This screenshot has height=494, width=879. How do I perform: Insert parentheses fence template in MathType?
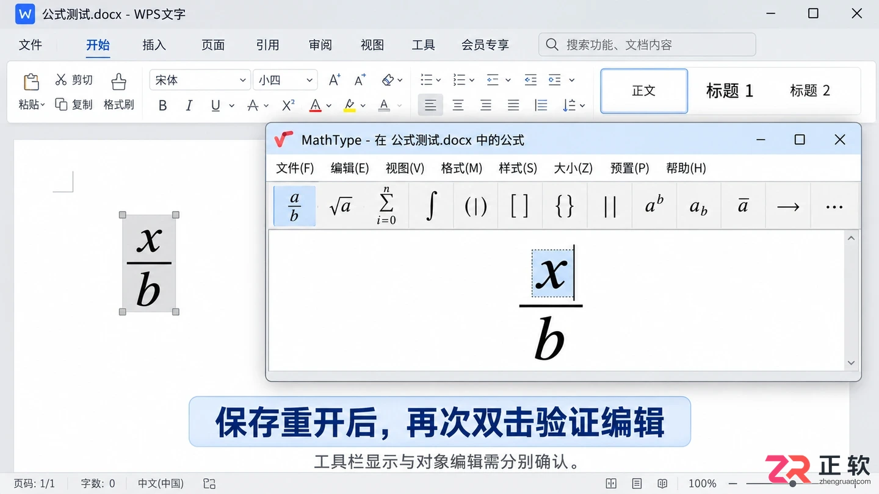click(x=476, y=207)
